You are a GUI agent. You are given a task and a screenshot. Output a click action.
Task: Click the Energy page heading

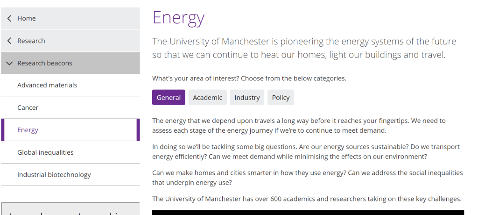(x=178, y=18)
